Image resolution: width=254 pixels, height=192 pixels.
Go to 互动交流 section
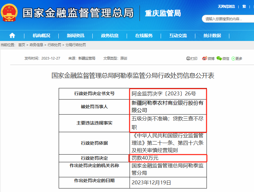178,36
